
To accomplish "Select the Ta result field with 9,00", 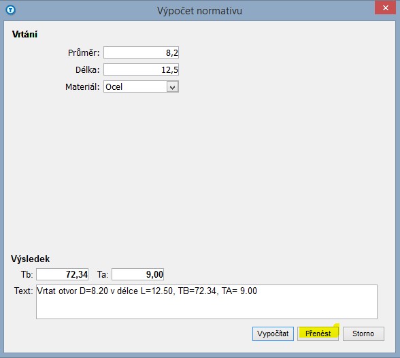I will (137, 274).
